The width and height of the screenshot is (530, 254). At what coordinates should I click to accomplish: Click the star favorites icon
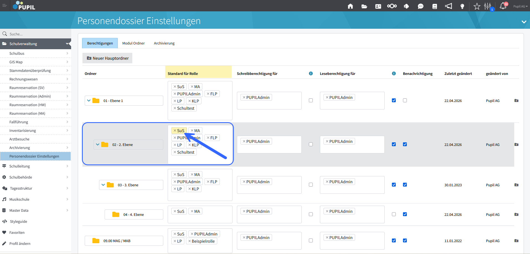pos(477,6)
